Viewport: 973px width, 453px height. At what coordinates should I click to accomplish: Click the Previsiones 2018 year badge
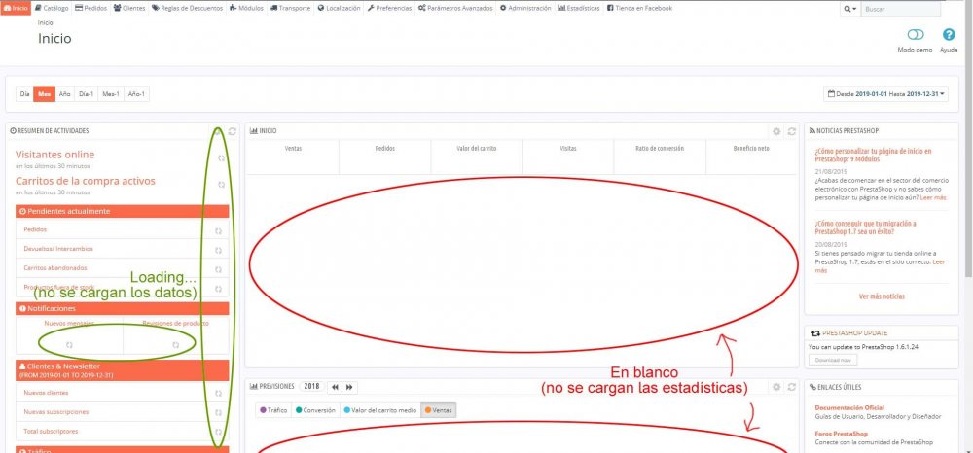[x=311, y=387]
